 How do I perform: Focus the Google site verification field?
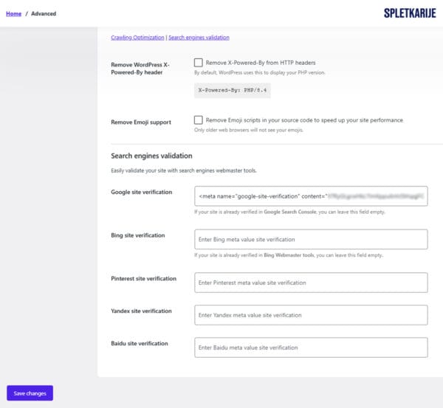point(311,196)
